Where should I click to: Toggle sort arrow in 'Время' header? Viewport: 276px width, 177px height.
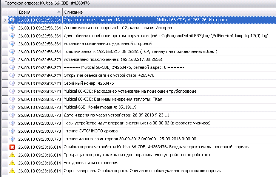pos(59,12)
